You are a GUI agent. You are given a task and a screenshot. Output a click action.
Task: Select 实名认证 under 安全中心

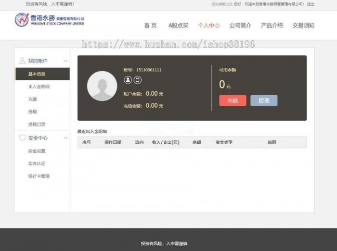point(37,163)
